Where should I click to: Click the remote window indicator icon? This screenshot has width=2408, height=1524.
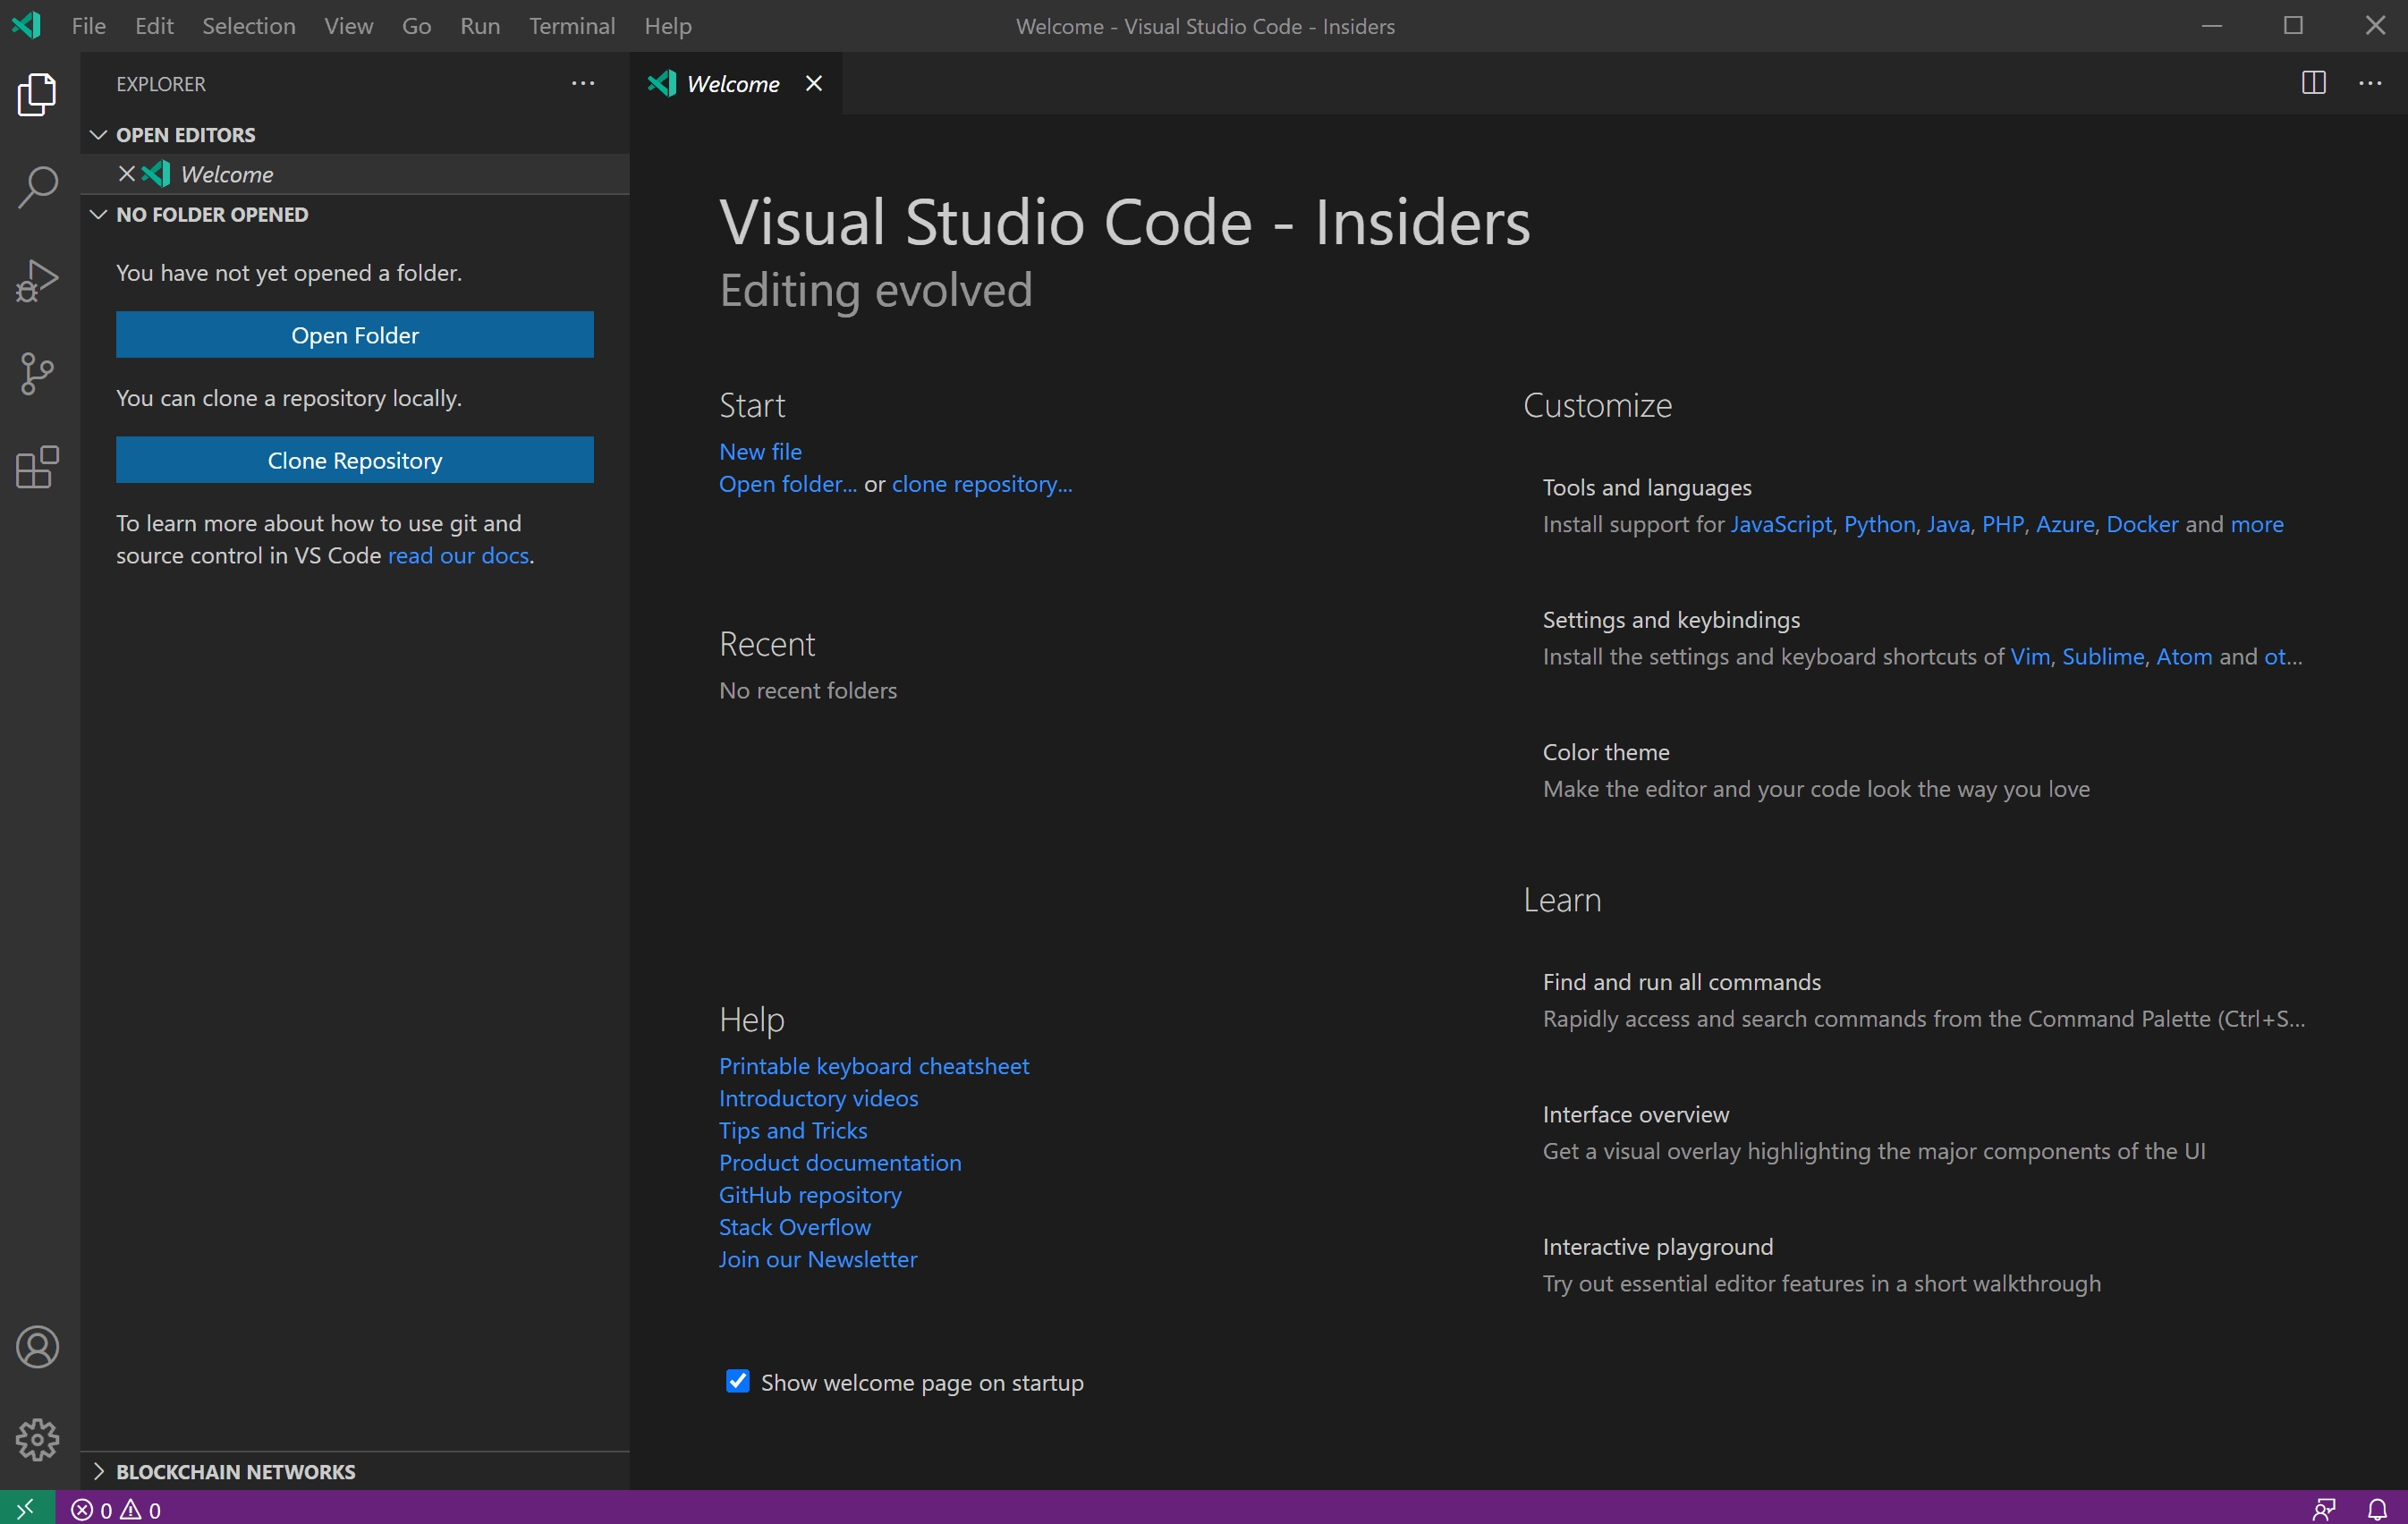[26, 1508]
